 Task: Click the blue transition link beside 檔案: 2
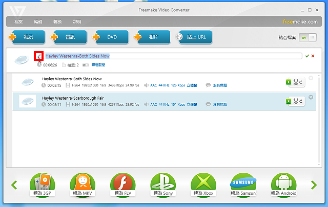(98, 65)
